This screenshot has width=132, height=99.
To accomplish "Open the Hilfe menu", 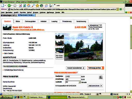I will click(63, 12).
